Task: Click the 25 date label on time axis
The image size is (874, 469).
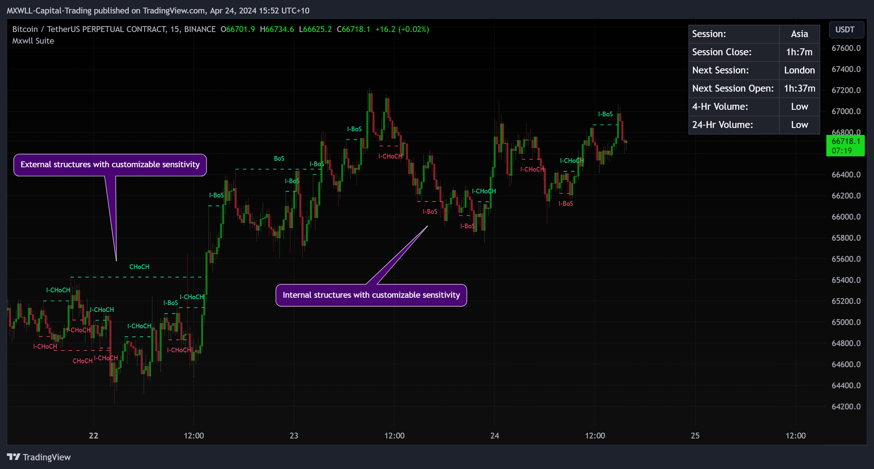Action: click(695, 436)
